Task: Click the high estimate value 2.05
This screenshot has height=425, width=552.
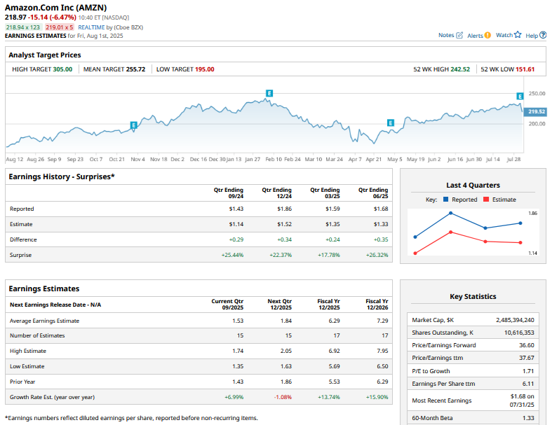Action: coord(286,351)
